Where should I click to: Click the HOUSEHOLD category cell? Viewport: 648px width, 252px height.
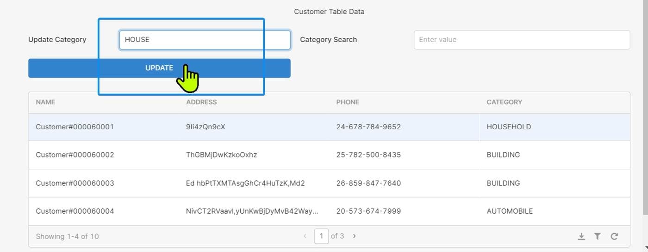(509, 127)
